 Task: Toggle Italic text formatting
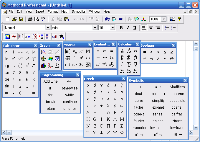128,28
